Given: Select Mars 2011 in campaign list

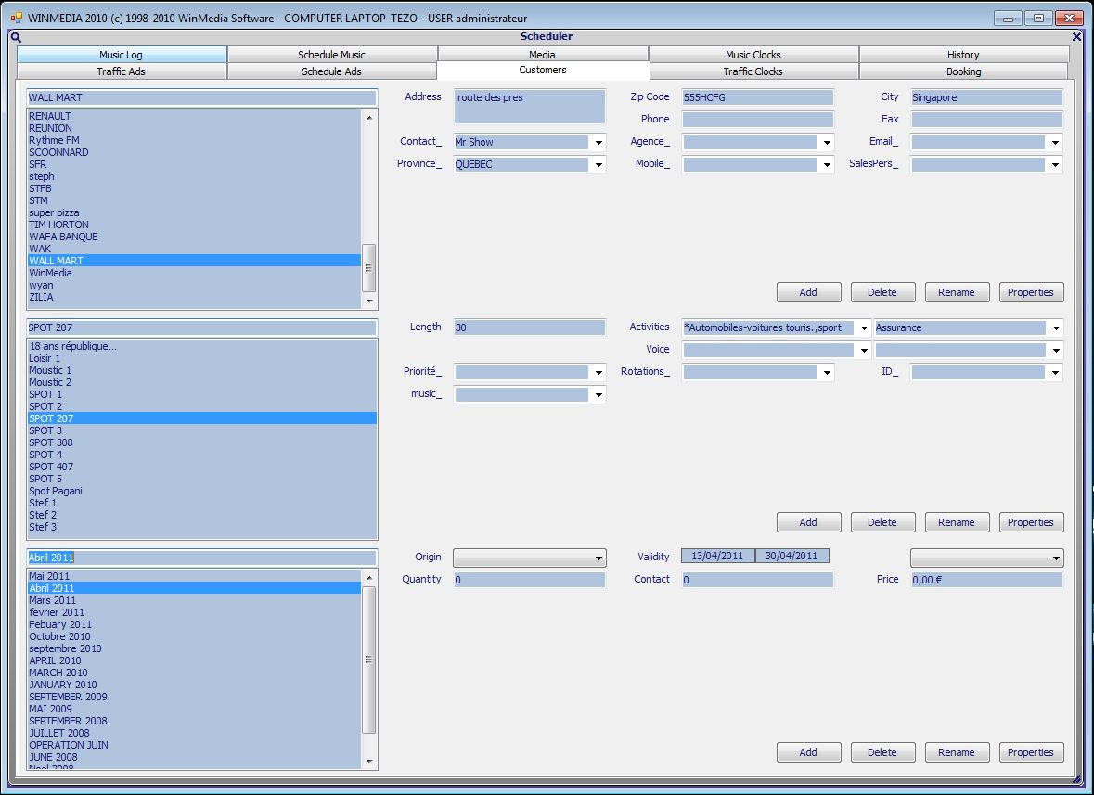Looking at the screenshot, I should tap(52, 600).
